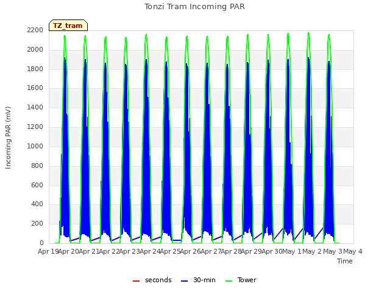Toggle the Tower series in legend
This screenshot has height=292, width=390.
click(x=241, y=280)
